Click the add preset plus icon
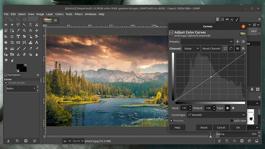 (x=237, y=42)
